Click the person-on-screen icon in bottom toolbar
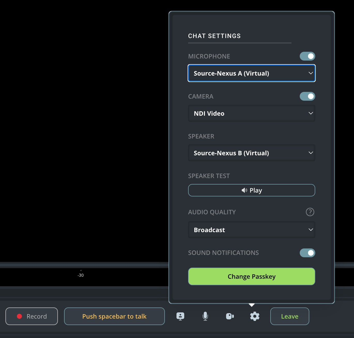 [x=180, y=316]
